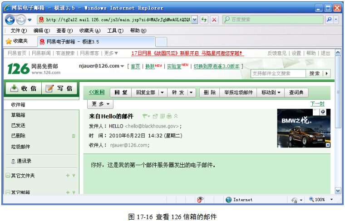Click the refresh page icon

[204, 20]
